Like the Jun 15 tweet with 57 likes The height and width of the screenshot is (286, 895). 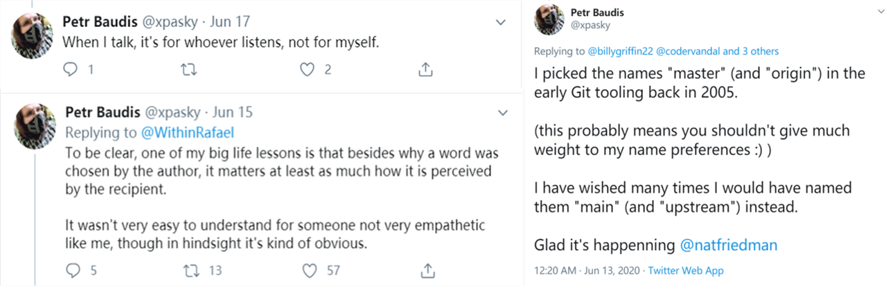pyautogui.click(x=311, y=271)
